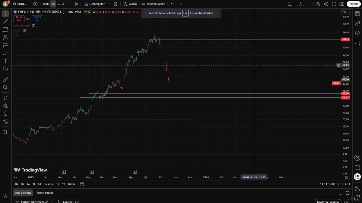Image resolution: width=362 pixels, height=203 pixels.
Task: Open go to date calendar icon
Action: (82, 184)
